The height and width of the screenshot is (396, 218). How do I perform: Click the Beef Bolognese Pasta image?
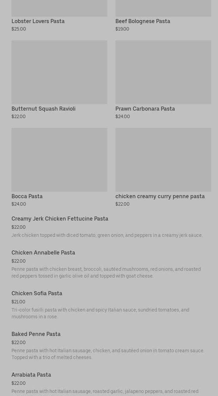click(163, 8)
